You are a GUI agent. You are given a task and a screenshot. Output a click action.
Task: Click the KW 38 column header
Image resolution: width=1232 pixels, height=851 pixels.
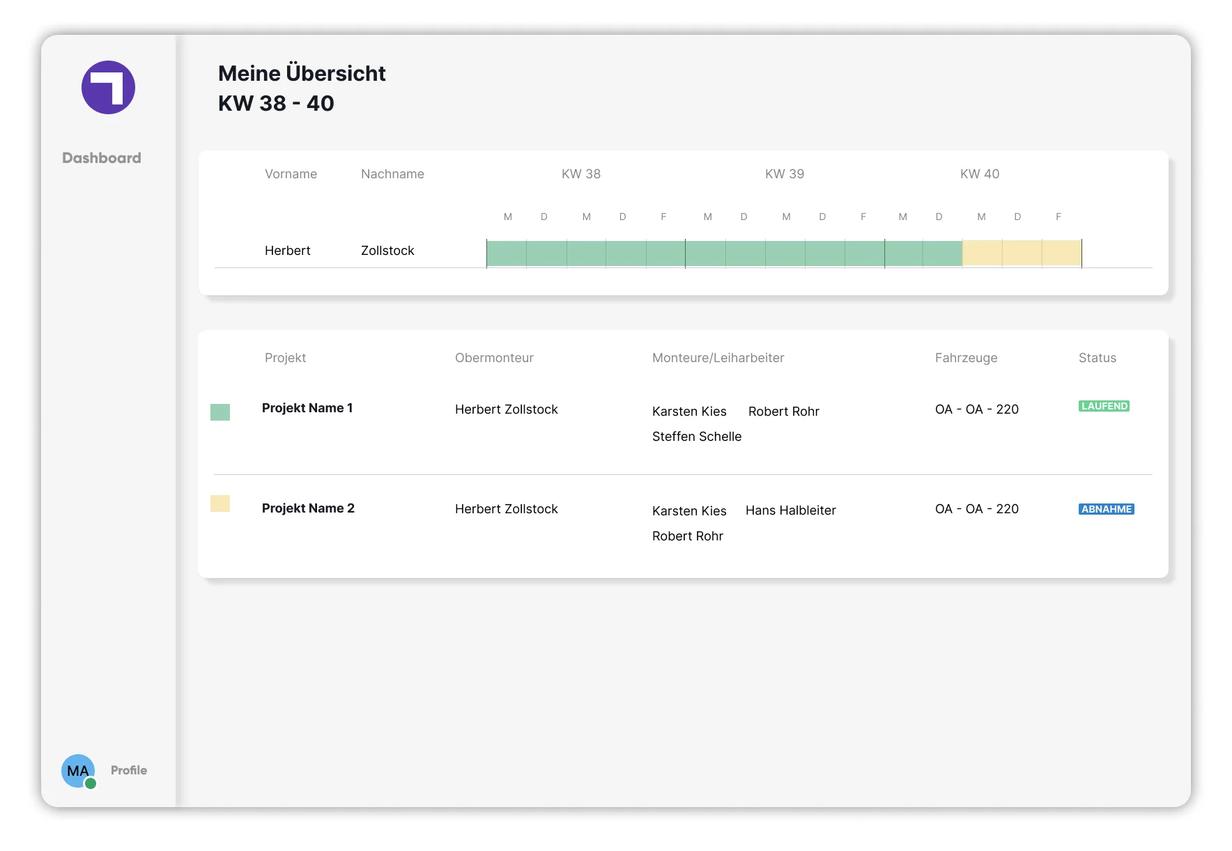pos(581,174)
